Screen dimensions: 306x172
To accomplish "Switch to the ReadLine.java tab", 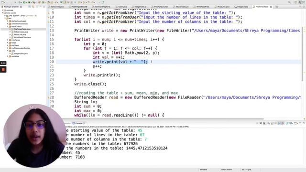I will pos(222,7).
